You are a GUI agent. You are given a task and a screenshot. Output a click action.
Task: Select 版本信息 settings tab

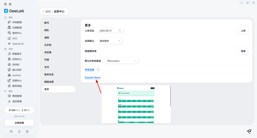coord(59,74)
